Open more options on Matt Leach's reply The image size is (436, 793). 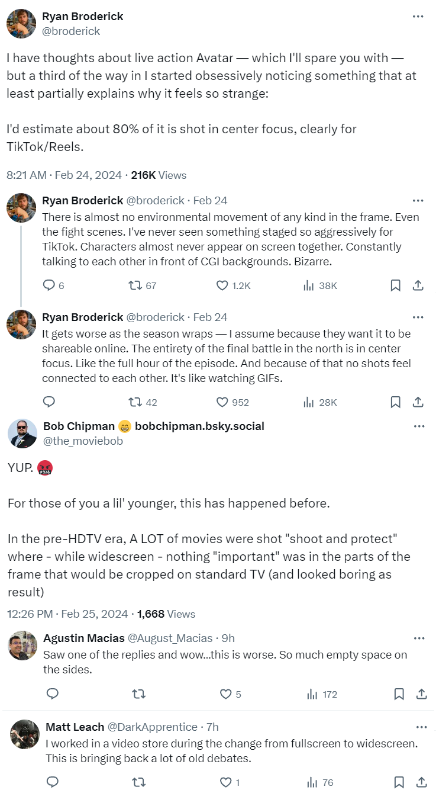(421, 727)
